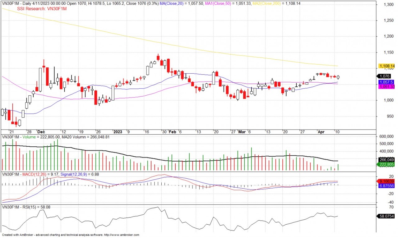Click the 'Feb' date axis label
The image size is (398, 238).
(x=172, y=132)
